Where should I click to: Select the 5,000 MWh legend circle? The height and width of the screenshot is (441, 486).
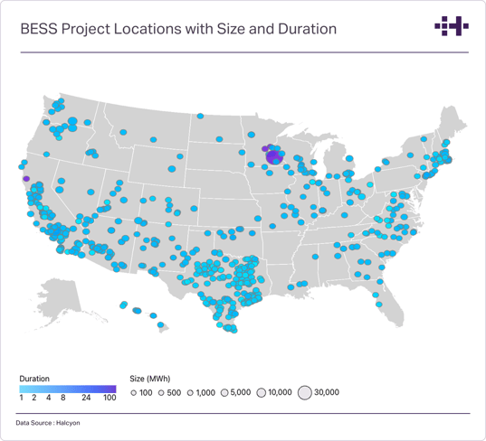click(x=224, y=393)
